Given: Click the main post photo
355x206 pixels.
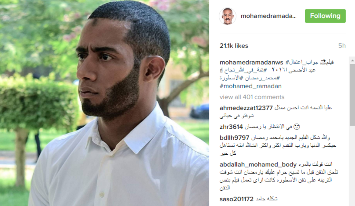Looking at the screenshot, I should point(104,103).
